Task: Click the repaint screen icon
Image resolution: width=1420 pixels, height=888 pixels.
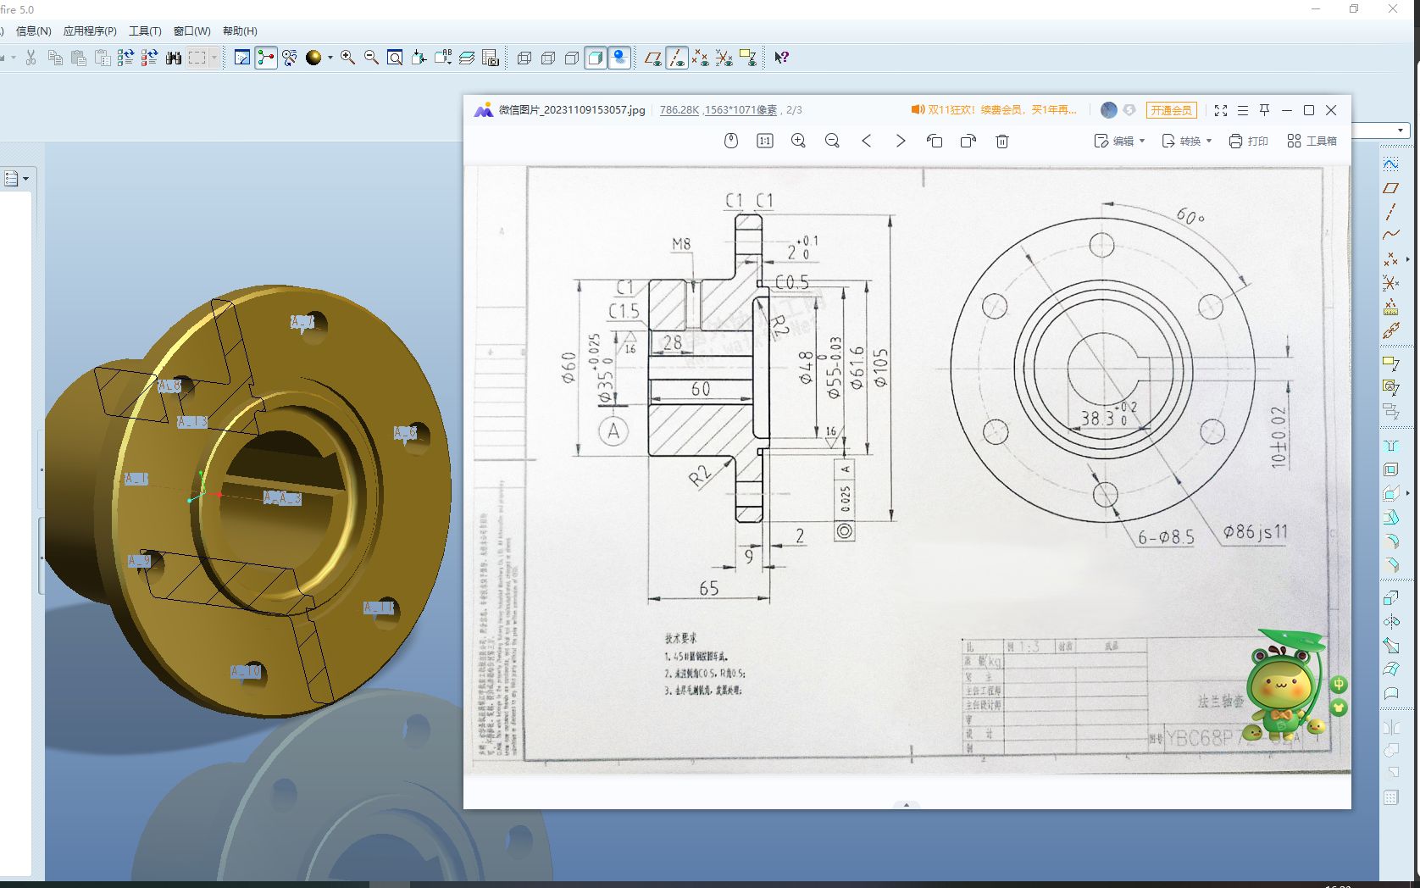Action: (x=242, y=58)
